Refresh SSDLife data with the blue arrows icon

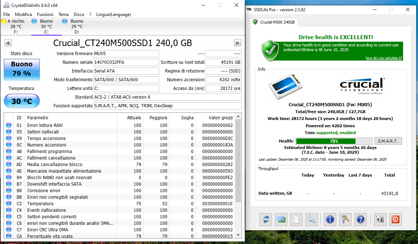pos(266,219)
